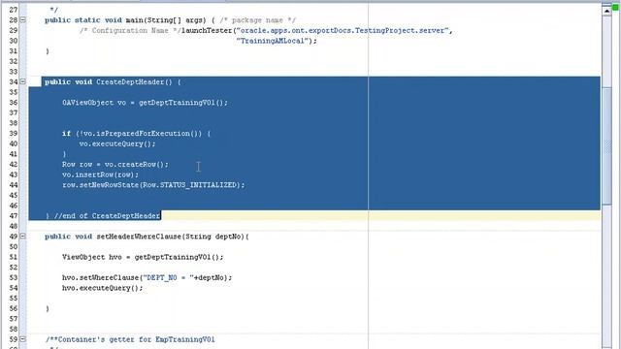The width and height of the screenshot is (621, 349).
Task: Click 'vo.insertRow(row);' on line 43
Action: pyautogui.click(x=100, y=174)
